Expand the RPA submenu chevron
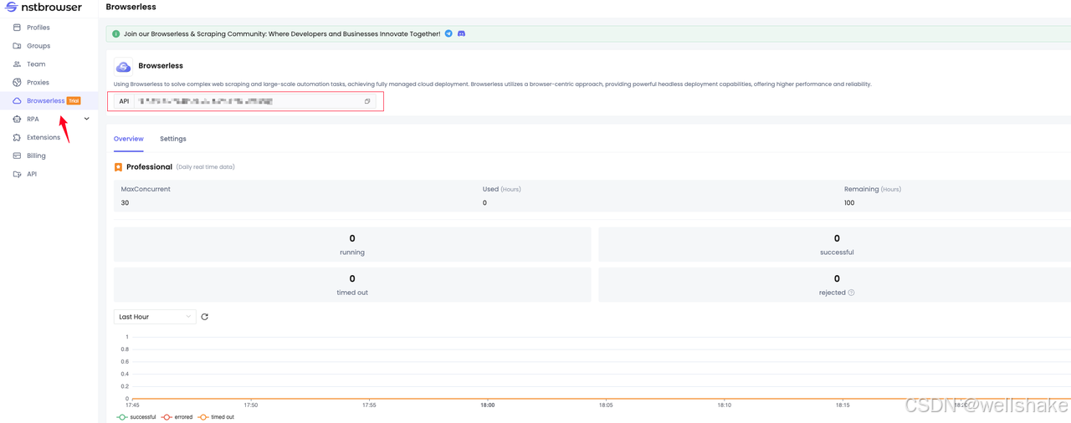 click(86, 119)
